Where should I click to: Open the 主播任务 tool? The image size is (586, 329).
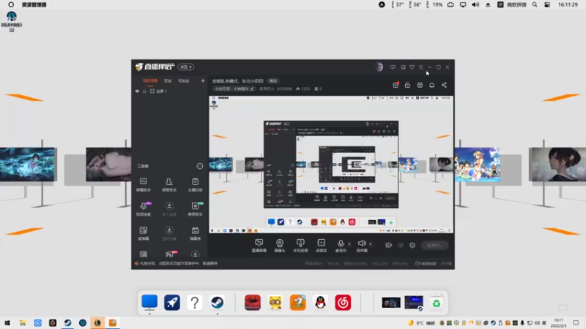(x=195, y=184)
